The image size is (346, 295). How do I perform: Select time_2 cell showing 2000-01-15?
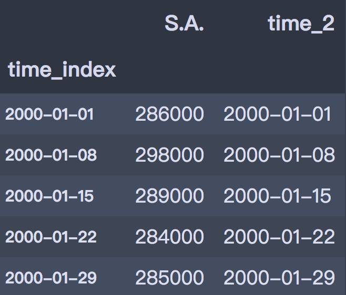point(278,196)
